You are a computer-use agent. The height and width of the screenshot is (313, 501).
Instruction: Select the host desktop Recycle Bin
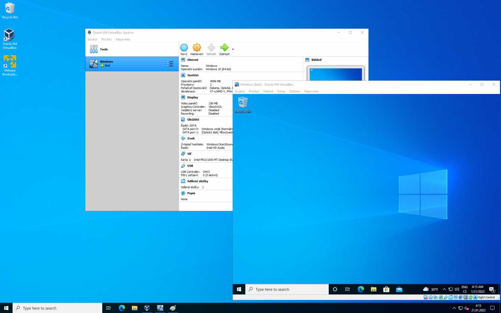coord(10,11)
